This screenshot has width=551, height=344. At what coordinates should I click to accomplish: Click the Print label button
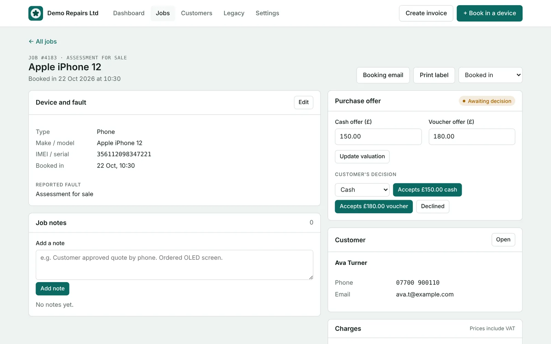coord(434,75)
